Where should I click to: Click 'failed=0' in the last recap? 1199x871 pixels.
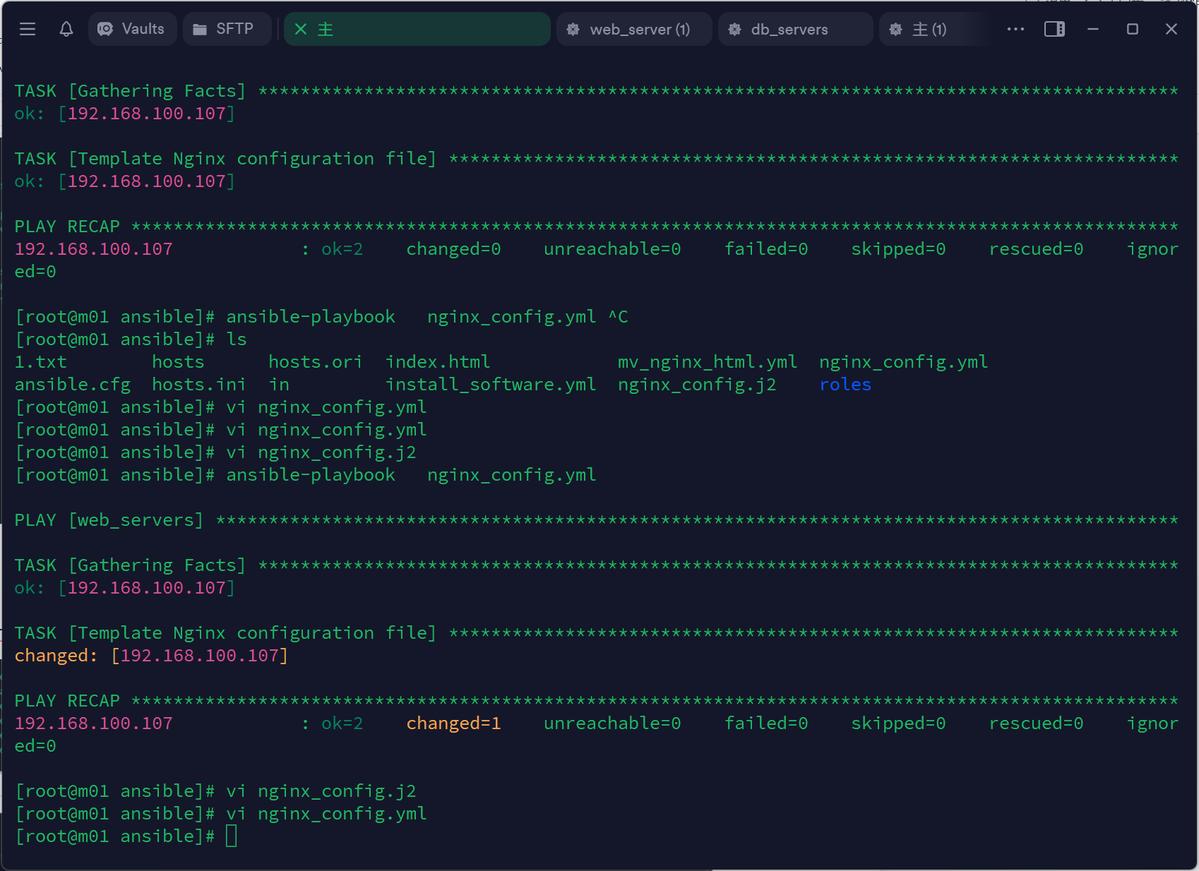766,723
